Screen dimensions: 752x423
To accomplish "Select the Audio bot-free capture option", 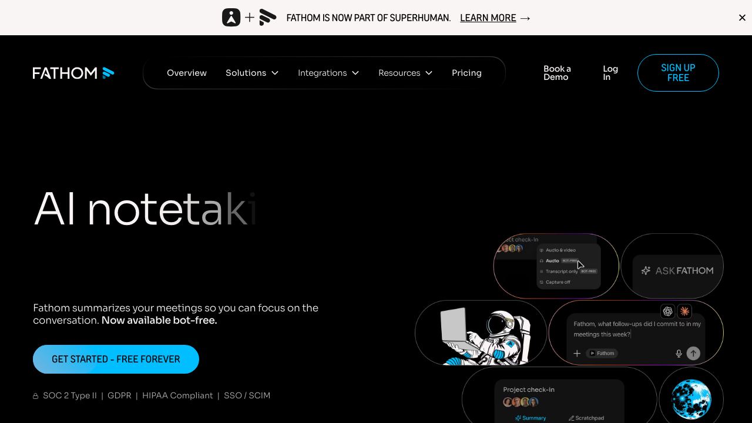I will click(x=559, y=261).
